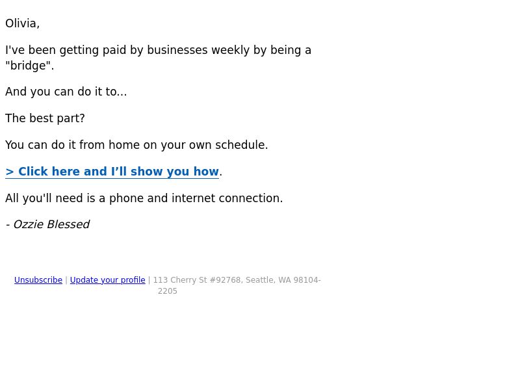Image resolution: width=520 pixels, height=390 pixels.
Task: Click the word 'businesses' in the first paragraph
Action: 177,50
